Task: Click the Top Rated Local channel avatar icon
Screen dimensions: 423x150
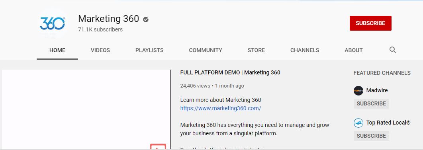Action: (358, 123)
